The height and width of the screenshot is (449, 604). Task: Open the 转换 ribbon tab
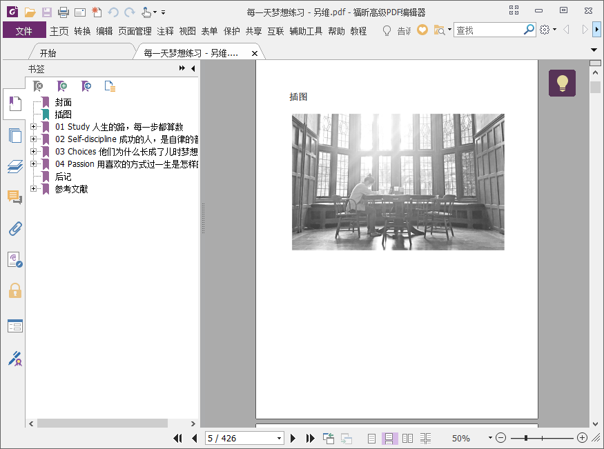point(82,31)
